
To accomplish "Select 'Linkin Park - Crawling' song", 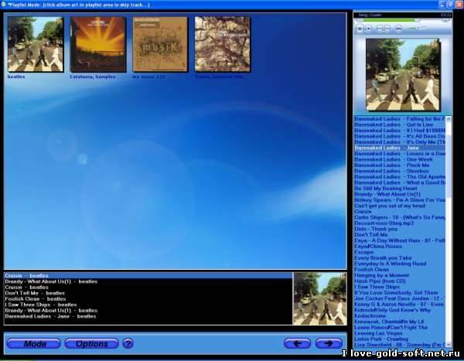I will click(x=400, y=339).
